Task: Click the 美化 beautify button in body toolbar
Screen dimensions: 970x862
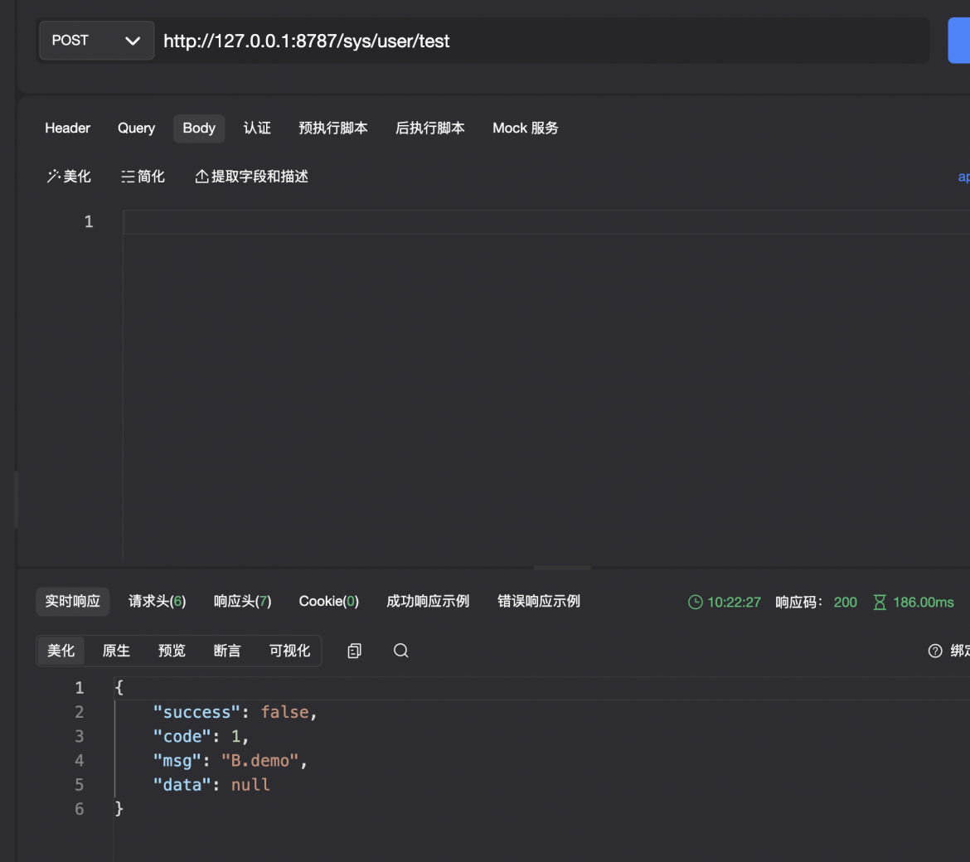Action: [x=69, y=177]
